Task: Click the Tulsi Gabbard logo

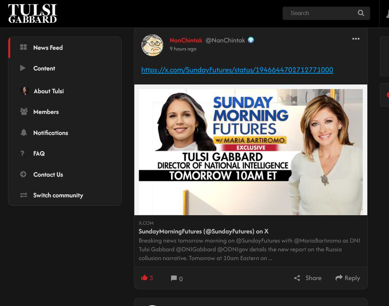Action: click(32, 13)
